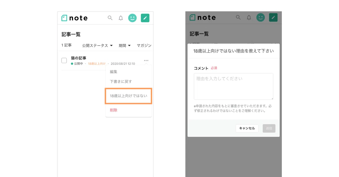Click the 送信 button in the dialog

point(269,128)
